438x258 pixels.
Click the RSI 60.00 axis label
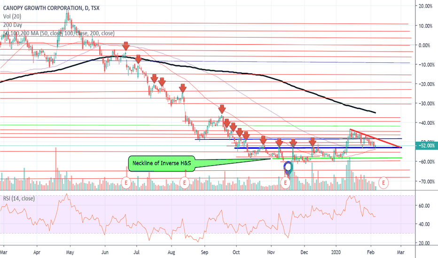click(x=424, y=206)
